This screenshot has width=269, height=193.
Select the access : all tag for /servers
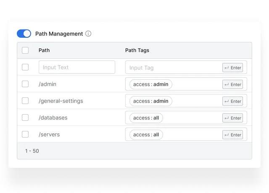[x=146, y=135]
